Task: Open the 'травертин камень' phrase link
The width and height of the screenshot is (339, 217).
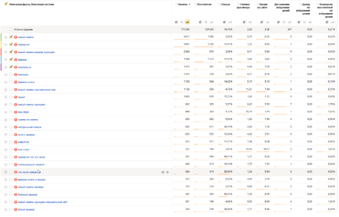Action: pos(28,120)
